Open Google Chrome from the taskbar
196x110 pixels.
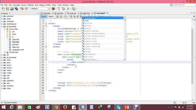tap(56, 107)
